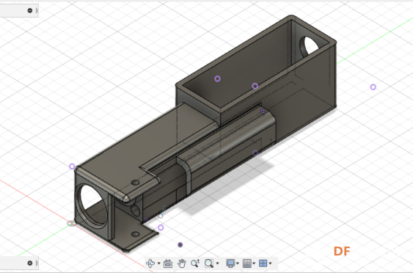This screenshot has height=273, width=413.
Task: Click the filled dark purple point below the model
Action: coord(180,245)
